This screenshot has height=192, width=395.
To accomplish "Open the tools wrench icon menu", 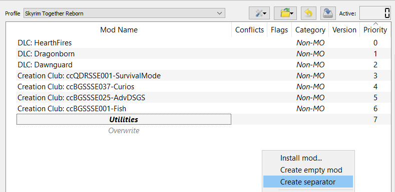I will [259, 13].
